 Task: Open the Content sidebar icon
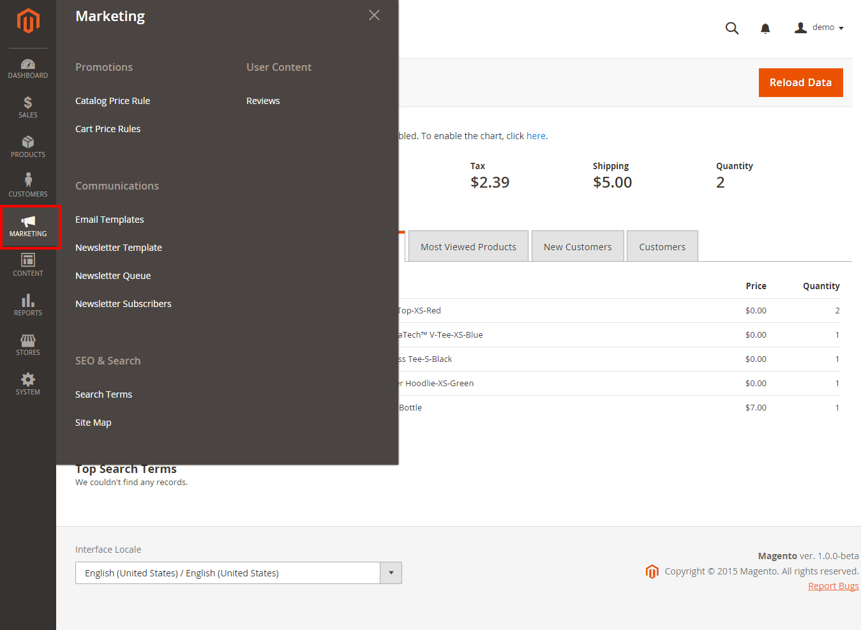click(x=28, y=265)
